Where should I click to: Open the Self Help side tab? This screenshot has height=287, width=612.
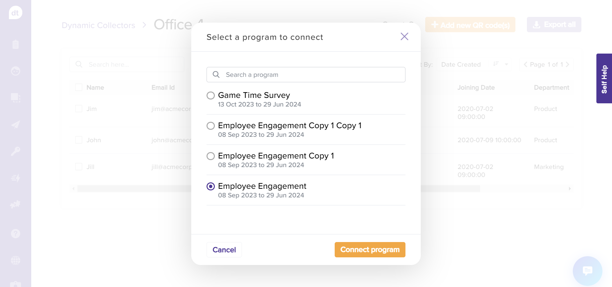tap(604, 78)
